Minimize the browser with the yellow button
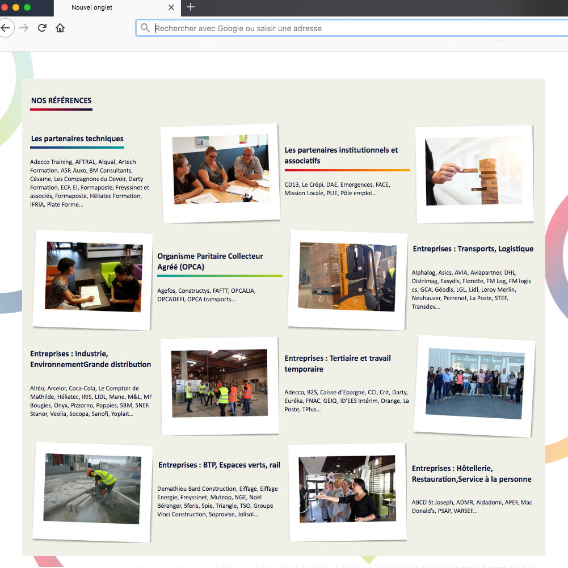Screen dimensions: 568x568 [15, 7]
